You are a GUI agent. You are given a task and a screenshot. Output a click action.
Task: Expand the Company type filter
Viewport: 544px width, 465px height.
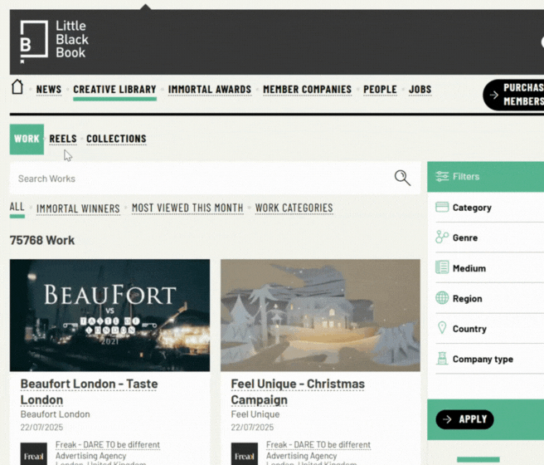tap(489, 359)
